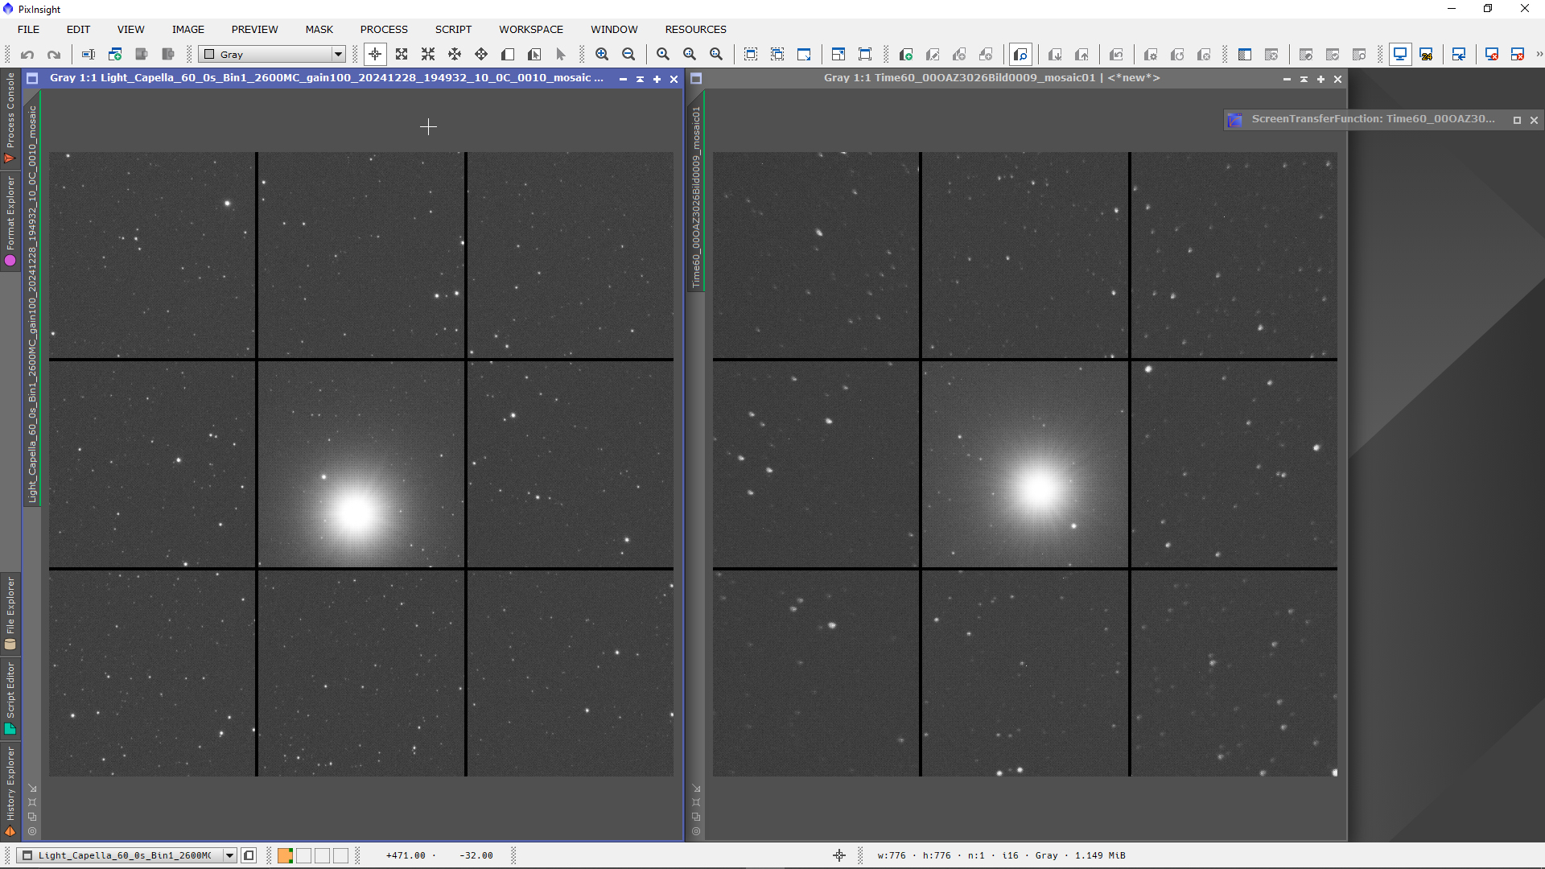
Task: Open the RESOURCES menu
Action: [696, 29]
